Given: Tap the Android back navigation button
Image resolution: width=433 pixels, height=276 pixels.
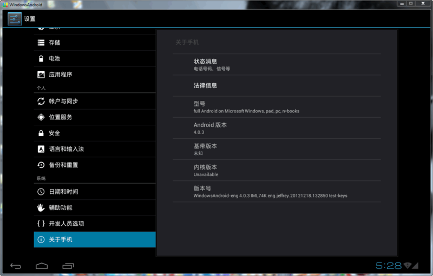Looking at the screenshot, I should [x=16, y=266].
